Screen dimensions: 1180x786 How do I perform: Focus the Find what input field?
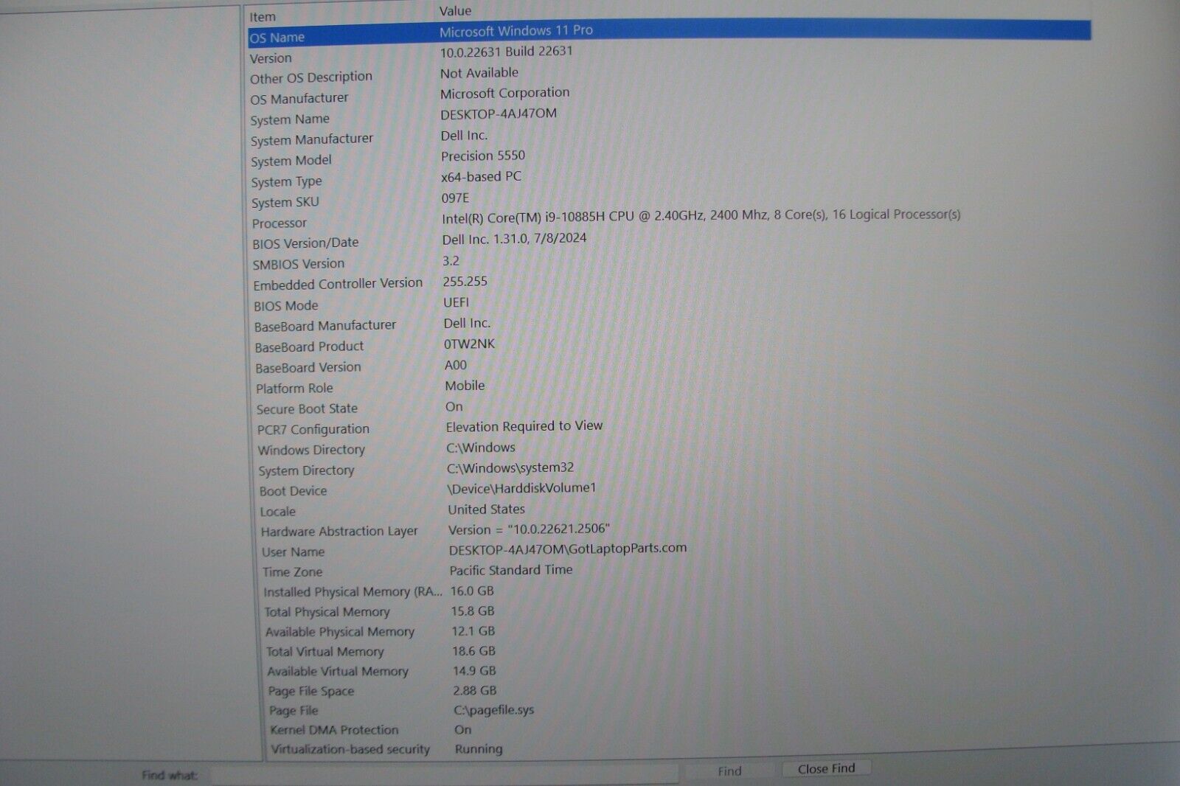[x=445, y=774]
